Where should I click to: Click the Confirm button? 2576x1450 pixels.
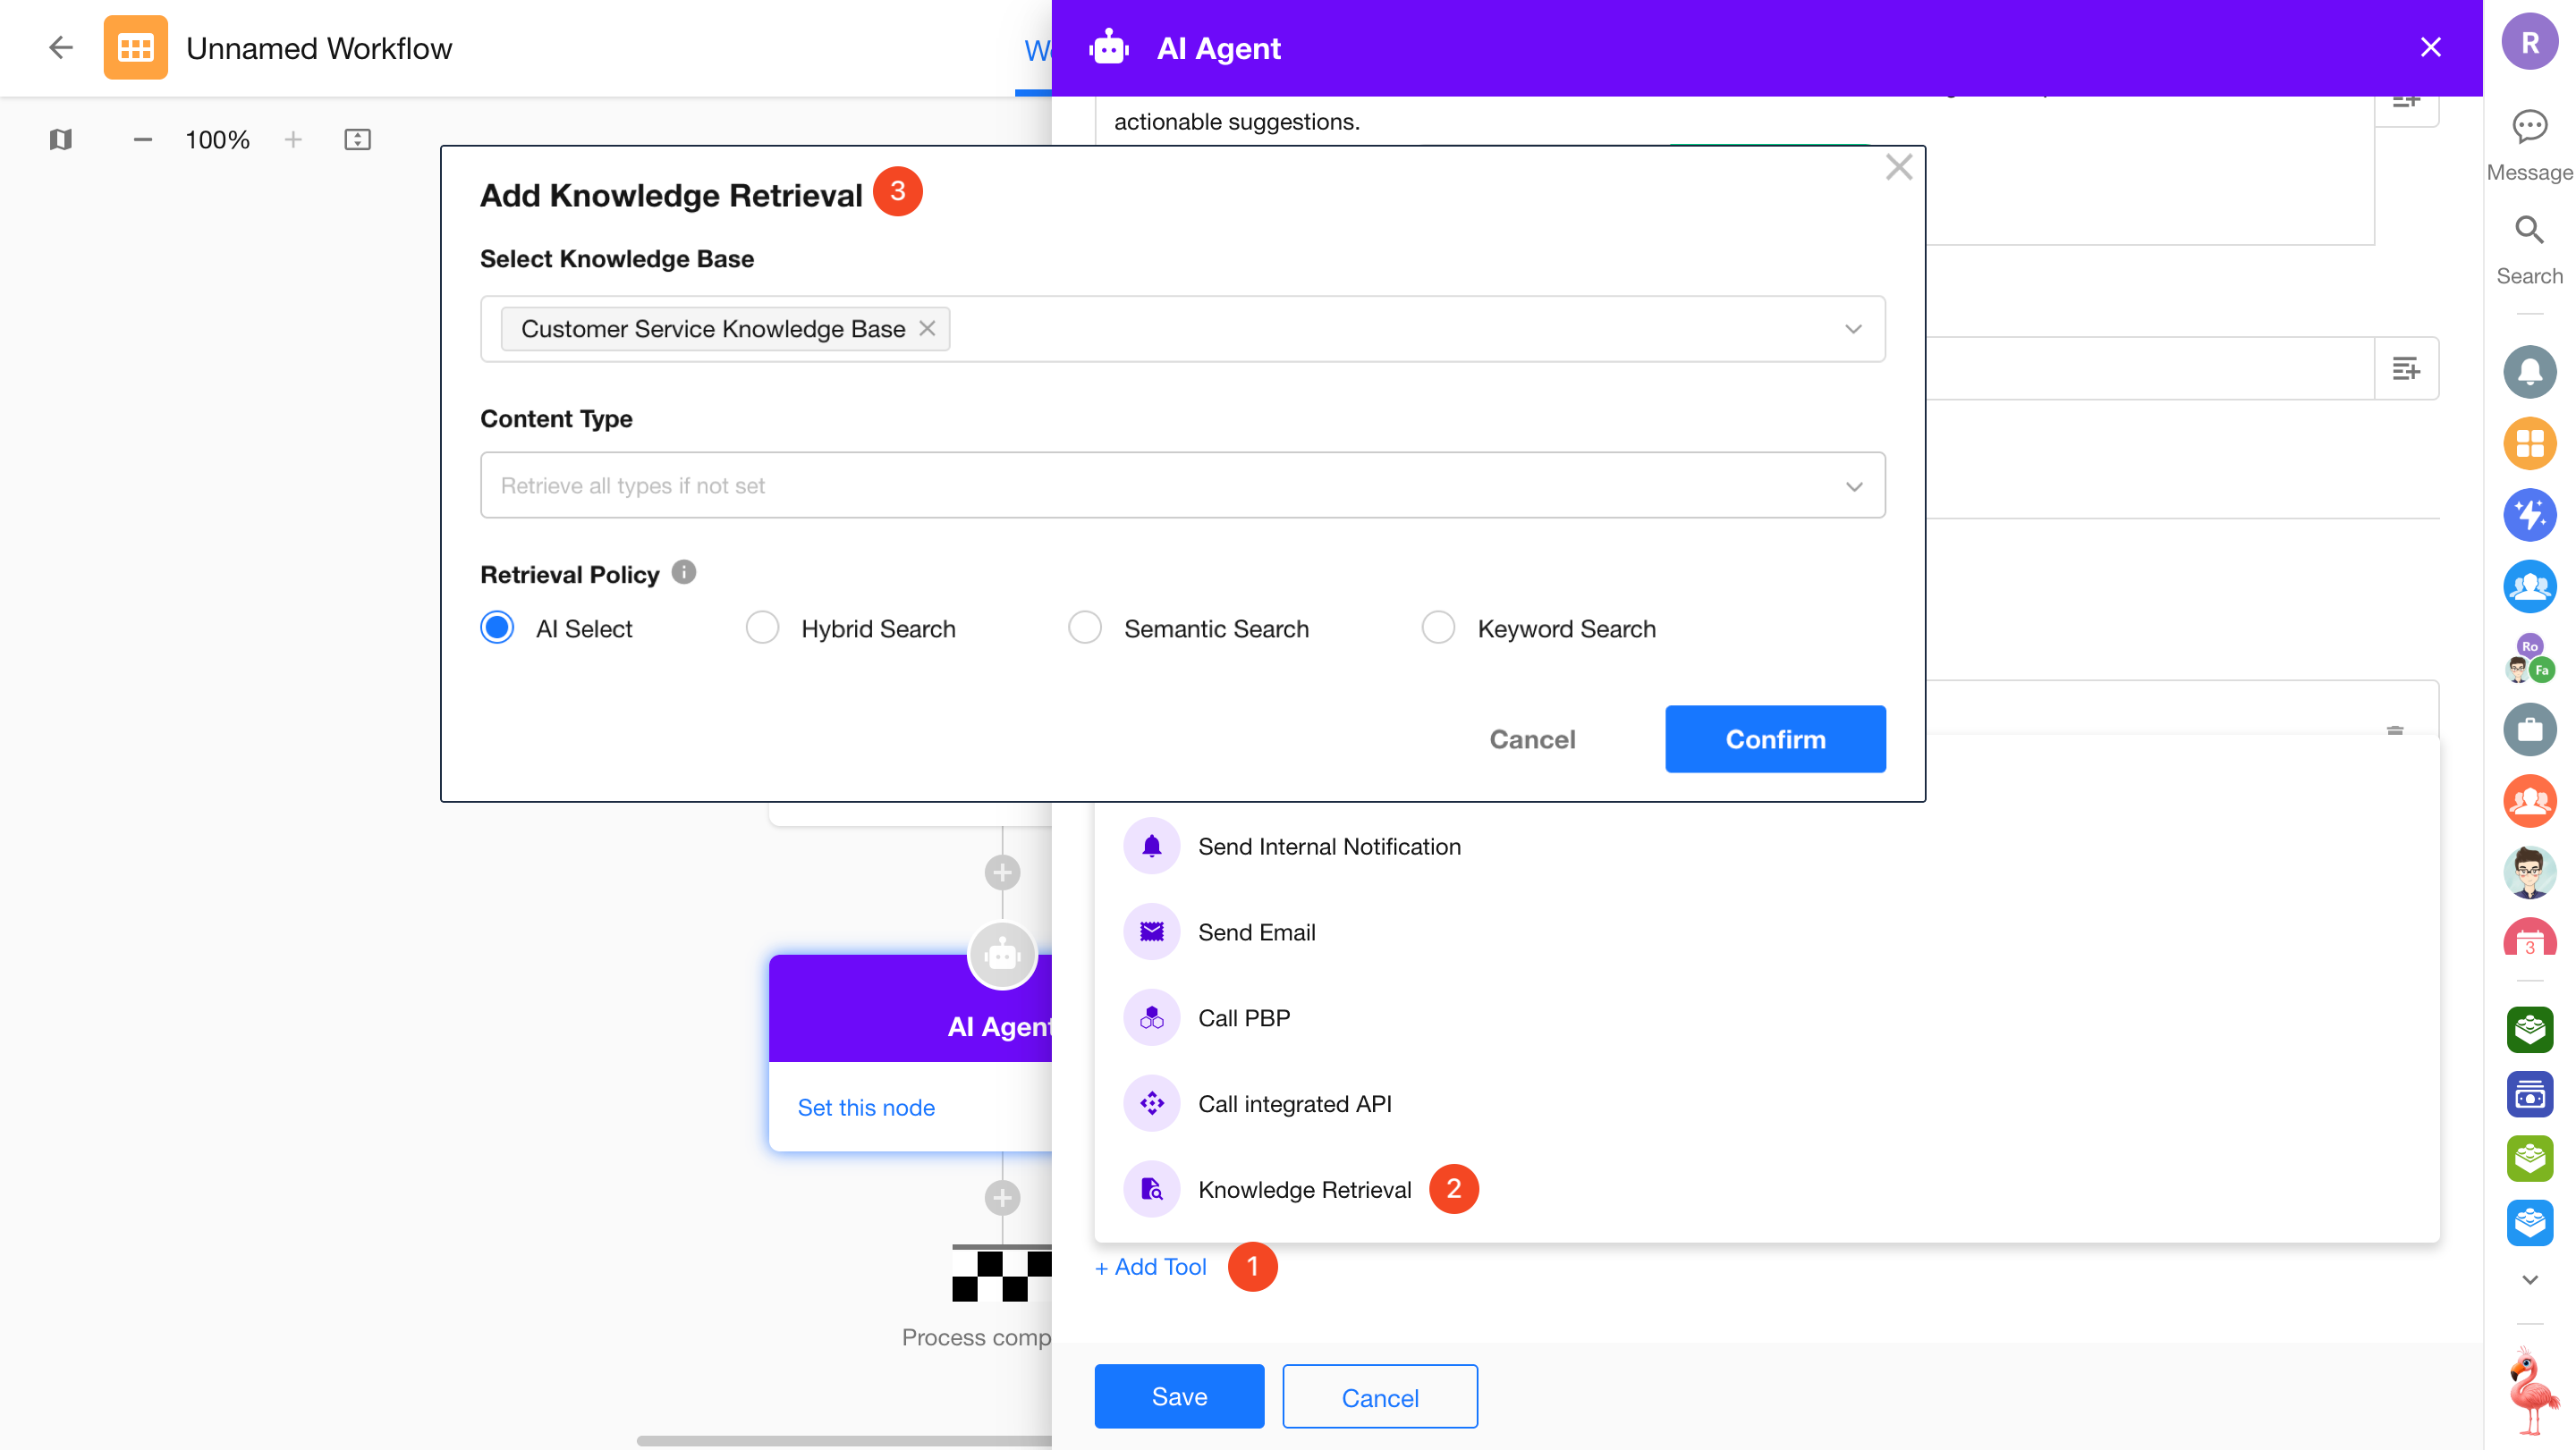tap(1774, 739)
